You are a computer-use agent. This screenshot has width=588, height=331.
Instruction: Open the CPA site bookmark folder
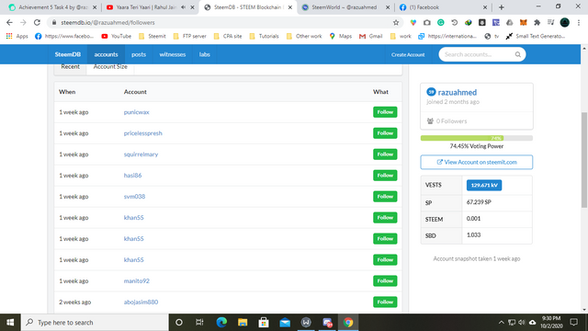tap(228, 36)
